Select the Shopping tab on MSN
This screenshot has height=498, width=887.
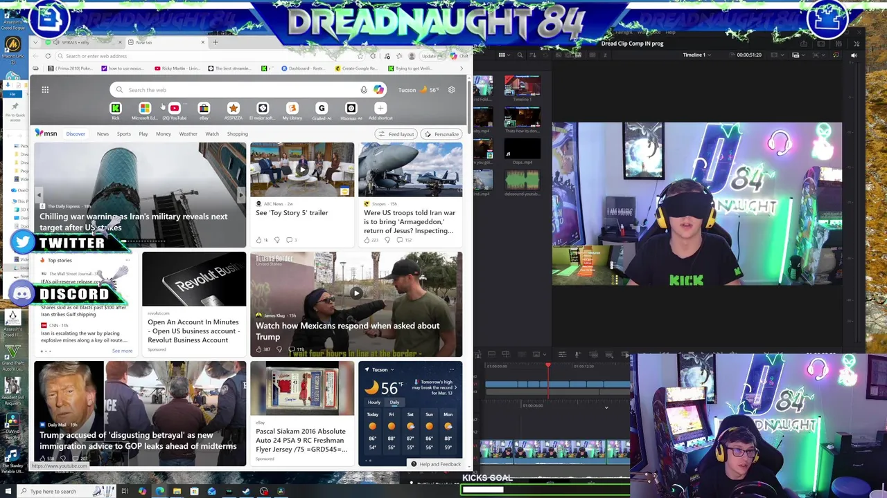coord(237,133)
